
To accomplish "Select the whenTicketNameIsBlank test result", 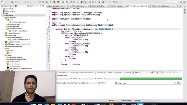I will [81, 83].
